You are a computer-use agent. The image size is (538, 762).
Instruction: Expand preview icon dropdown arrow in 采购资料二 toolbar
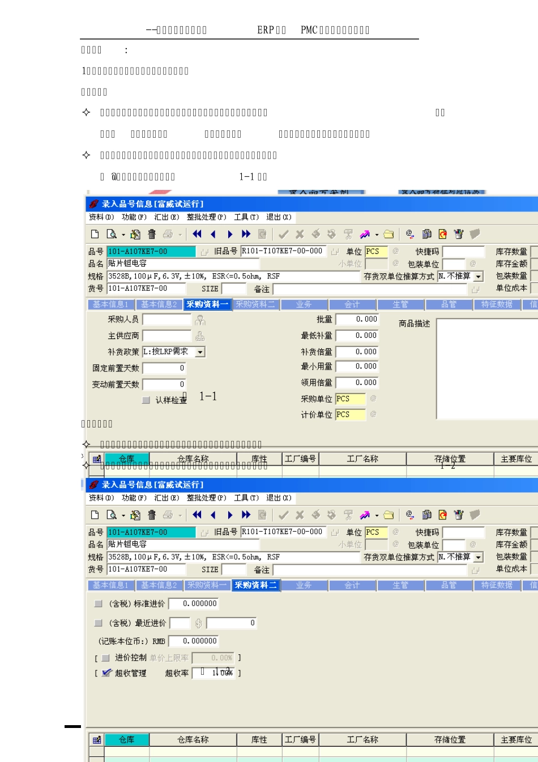(x=123, y=515)
